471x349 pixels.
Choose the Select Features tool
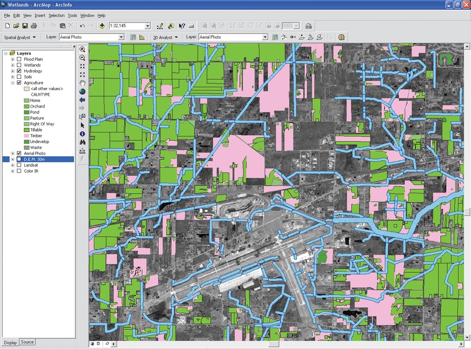pyautogui.click(x=82, y=116)
